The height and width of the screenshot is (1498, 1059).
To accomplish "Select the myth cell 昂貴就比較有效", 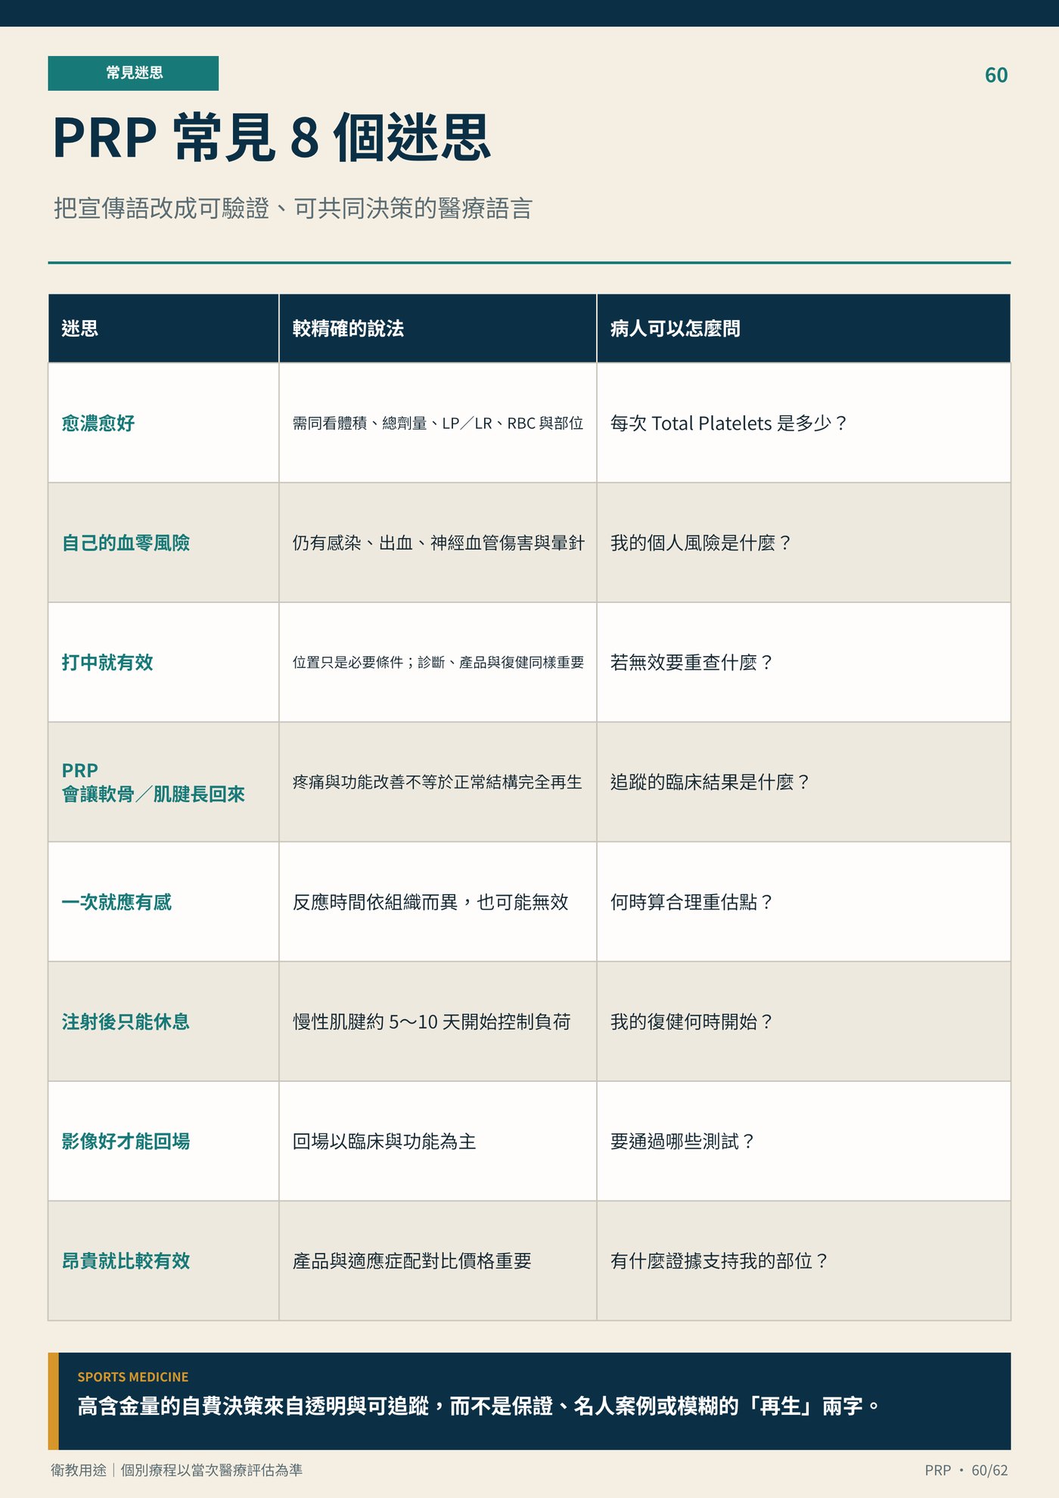I will [163, 1260].
